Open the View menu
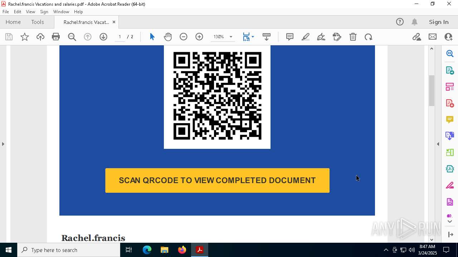 31,12
